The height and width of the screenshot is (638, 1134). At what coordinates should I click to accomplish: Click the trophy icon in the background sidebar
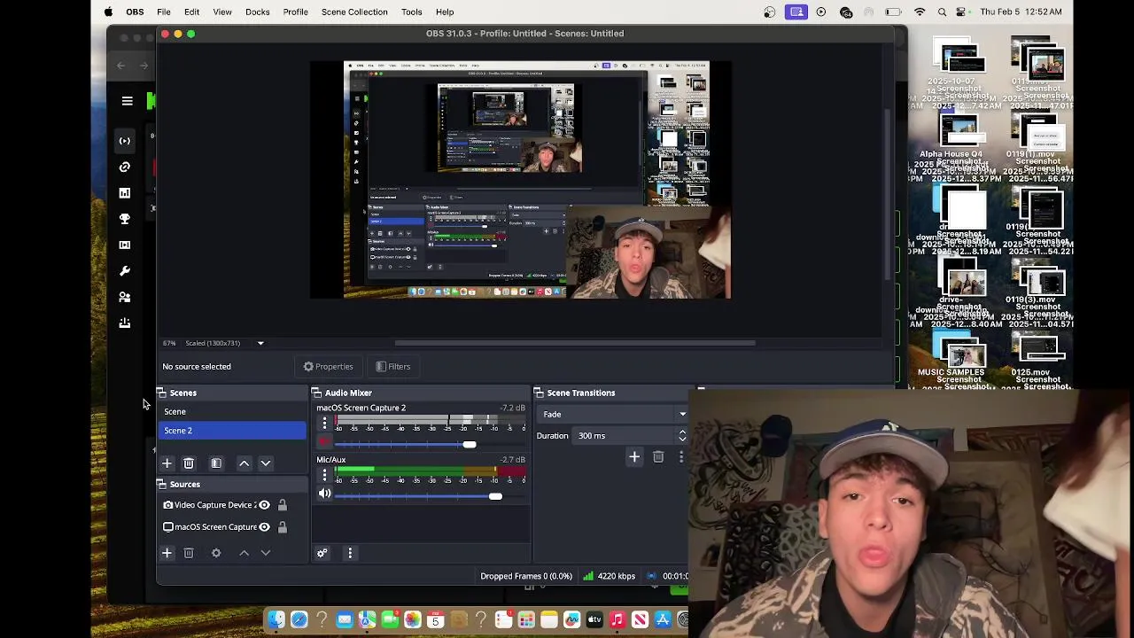pyautogui.click(x=125, y=219)
